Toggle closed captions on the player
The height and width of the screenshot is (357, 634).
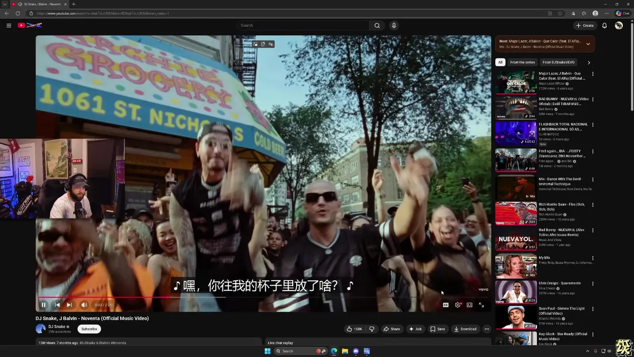pos(446,305)
